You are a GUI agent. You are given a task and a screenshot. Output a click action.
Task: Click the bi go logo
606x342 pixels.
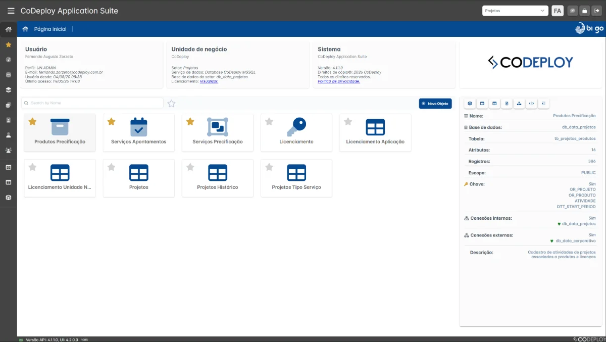click(589, 29)
